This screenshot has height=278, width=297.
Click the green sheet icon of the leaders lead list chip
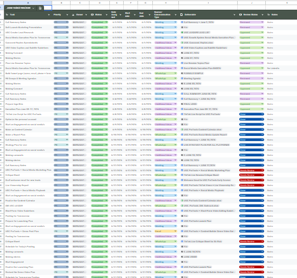(182, 32)
